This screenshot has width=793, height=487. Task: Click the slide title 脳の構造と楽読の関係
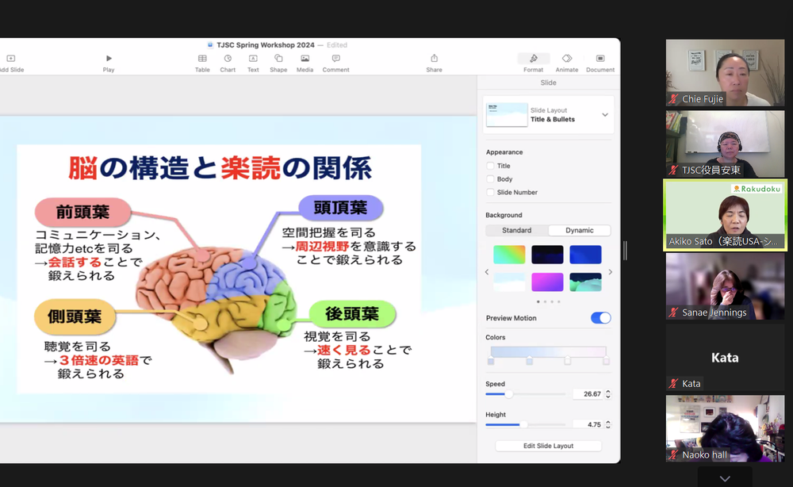(220, 168)
